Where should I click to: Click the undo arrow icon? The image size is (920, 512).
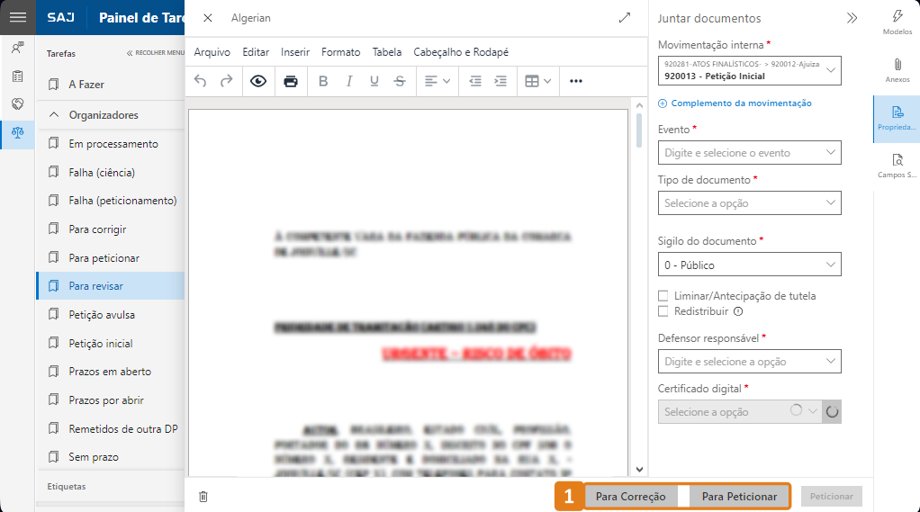click(x=200, y=81)
